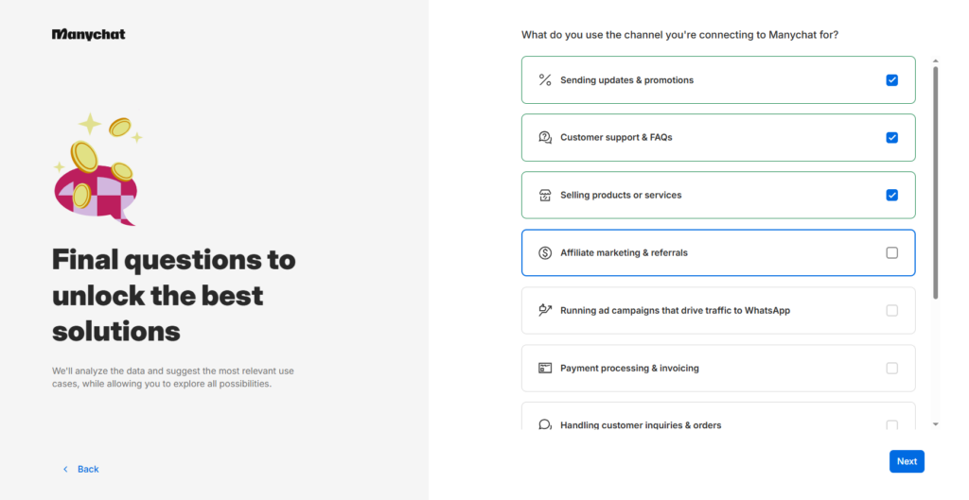Click the scrollbar down arrow
The height and width of the screenshot is (500, 969).
936,424
